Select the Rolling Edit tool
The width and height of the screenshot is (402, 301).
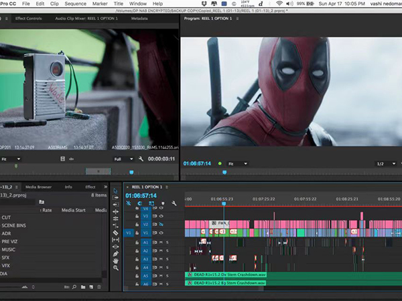tap(115, 219)
